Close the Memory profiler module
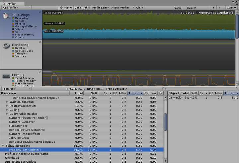This screenshot has width=239, height=163. point(40,72)
